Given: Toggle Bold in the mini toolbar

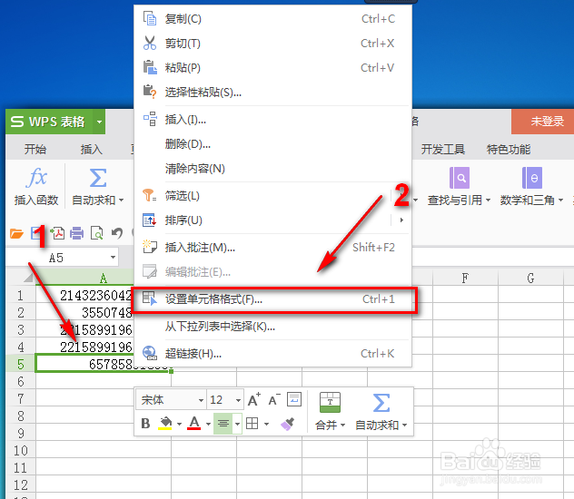Looking at the screenshot, I should click(x=145, y=424).
